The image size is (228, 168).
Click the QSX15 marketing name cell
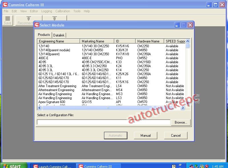pos(87,102)
